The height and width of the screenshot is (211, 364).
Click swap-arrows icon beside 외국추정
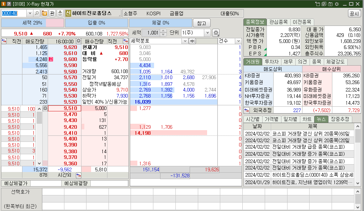click(x=247, y=110)
